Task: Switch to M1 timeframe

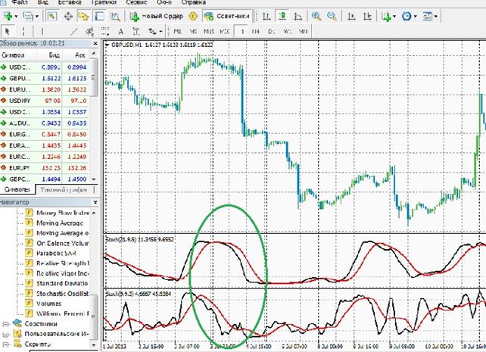Action: click(x=177, y=31)
